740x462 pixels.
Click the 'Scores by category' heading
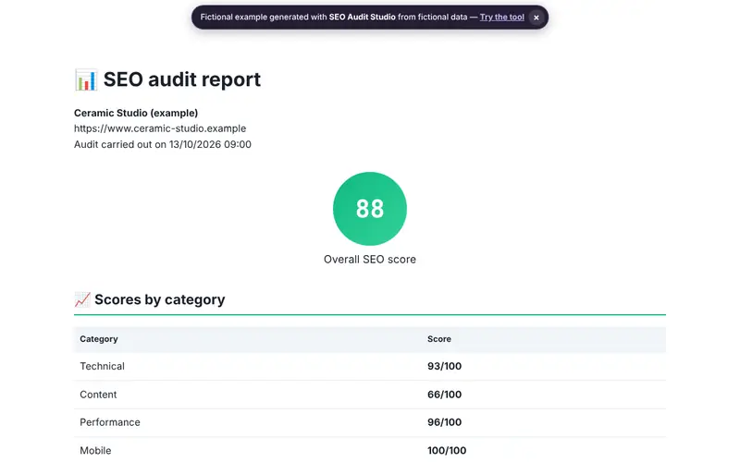(x=159, y=299)
